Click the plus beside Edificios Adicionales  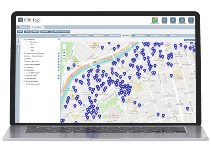click(x=59, y=65)
